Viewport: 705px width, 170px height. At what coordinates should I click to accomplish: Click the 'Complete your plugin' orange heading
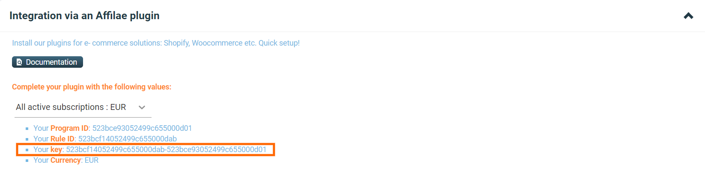pyautogui.click(x=92, y=87)
